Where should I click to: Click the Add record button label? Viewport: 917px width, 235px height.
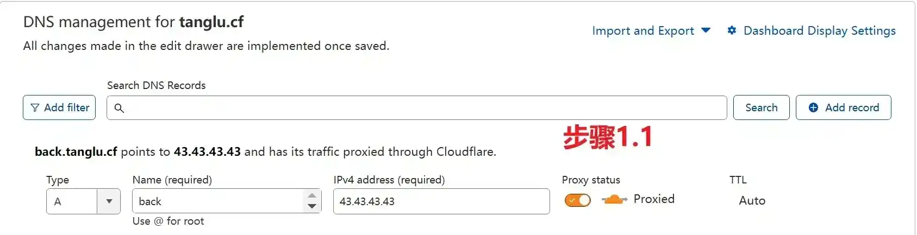(x=852, y=107)
